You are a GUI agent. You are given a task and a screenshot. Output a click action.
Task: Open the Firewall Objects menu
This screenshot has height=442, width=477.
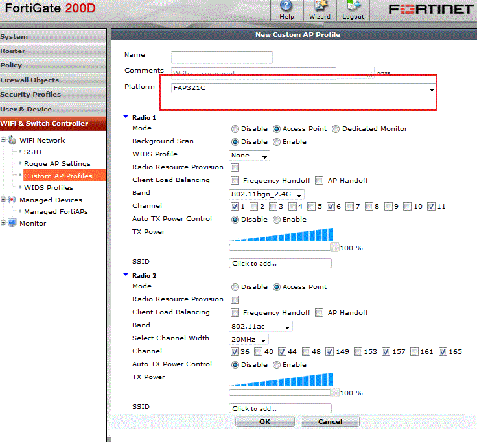tap(53, 80)
